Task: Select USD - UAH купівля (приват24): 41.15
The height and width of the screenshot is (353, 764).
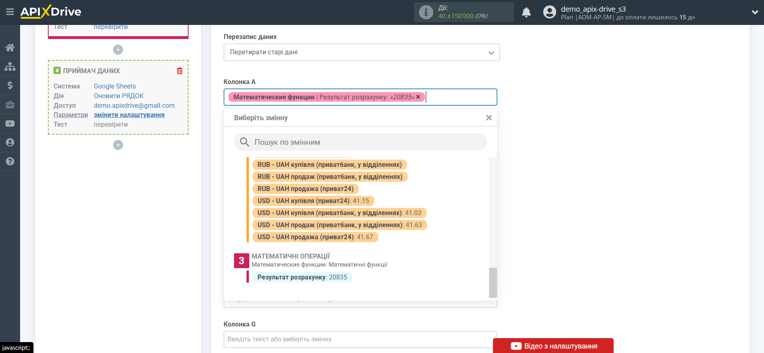Action: tap(313, 201)
